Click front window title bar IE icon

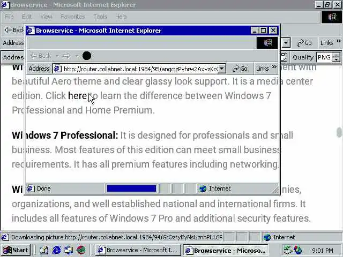pyautogui.click(x=31, y=31)
